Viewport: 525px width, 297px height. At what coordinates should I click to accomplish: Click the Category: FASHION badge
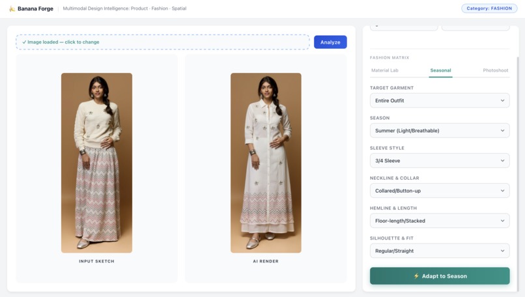[x=489, y=8]
